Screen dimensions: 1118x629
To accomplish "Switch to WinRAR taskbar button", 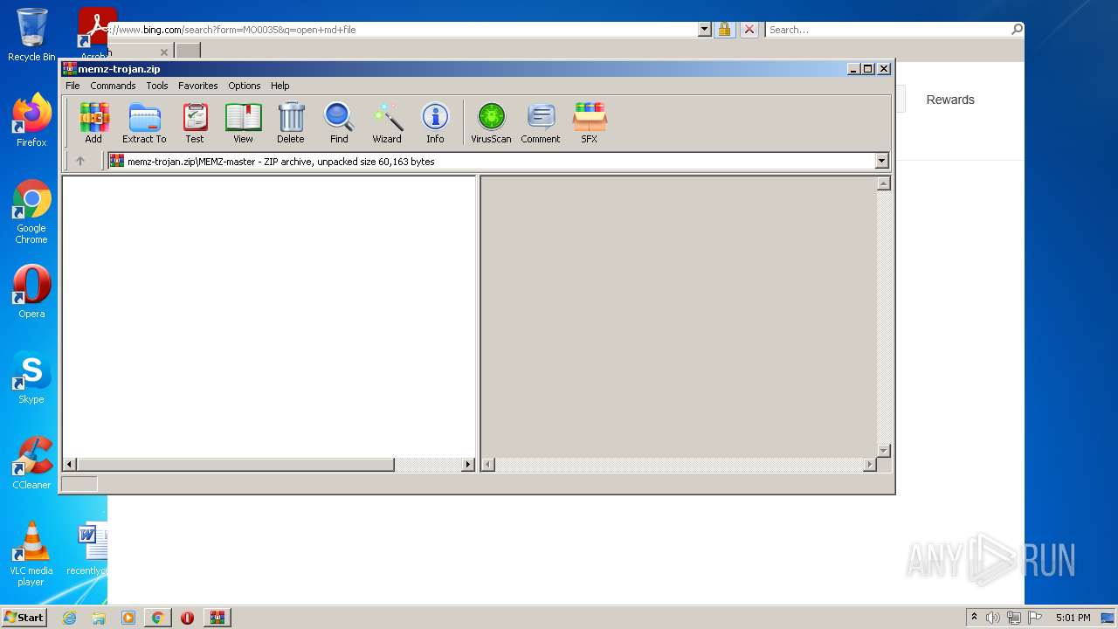I will tap(217, 618).
